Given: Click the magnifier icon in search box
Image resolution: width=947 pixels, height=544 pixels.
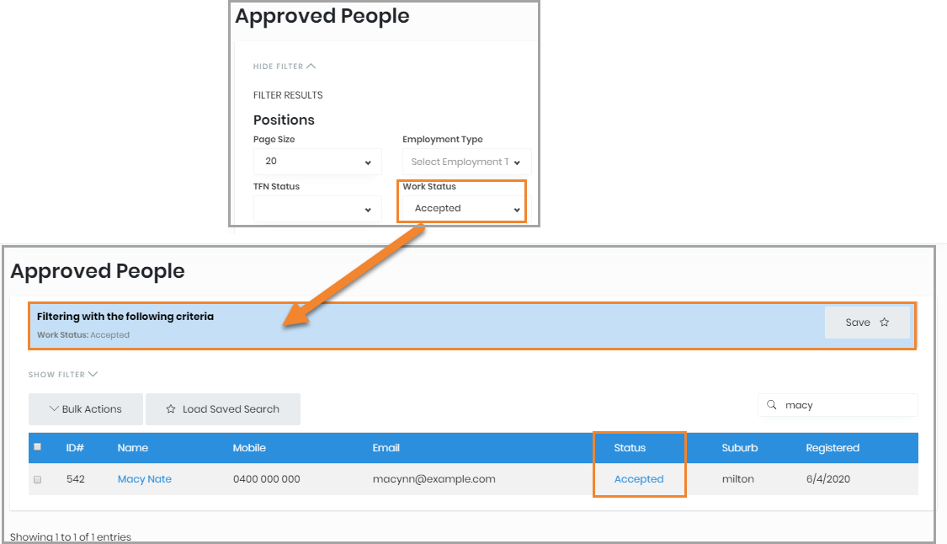Looking at the screenshot, I should click(771, 405).
